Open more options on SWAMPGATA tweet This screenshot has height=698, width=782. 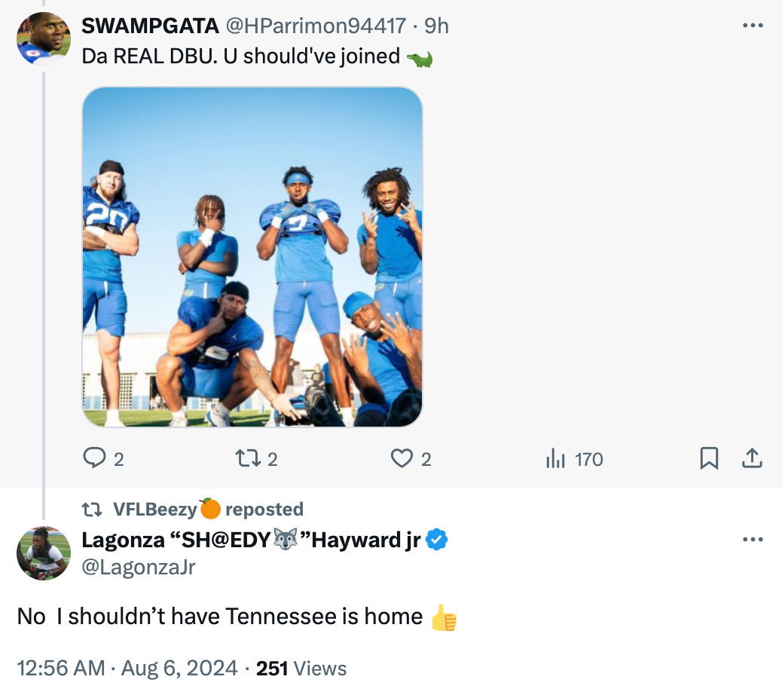pyautogui.click(x=753, y=26)
